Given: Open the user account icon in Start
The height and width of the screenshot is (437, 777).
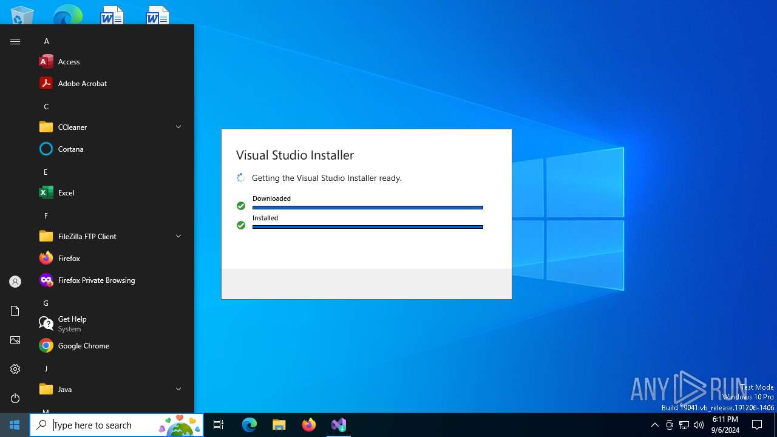Looking at the screenshot, I should pyautogui.click(x=15, y=282).
